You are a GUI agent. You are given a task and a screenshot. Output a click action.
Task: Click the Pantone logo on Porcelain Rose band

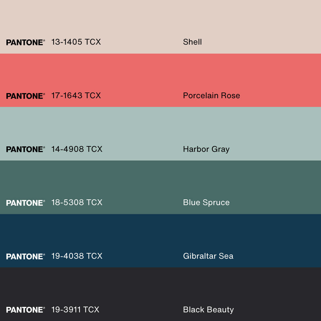(x=25, y=96)
